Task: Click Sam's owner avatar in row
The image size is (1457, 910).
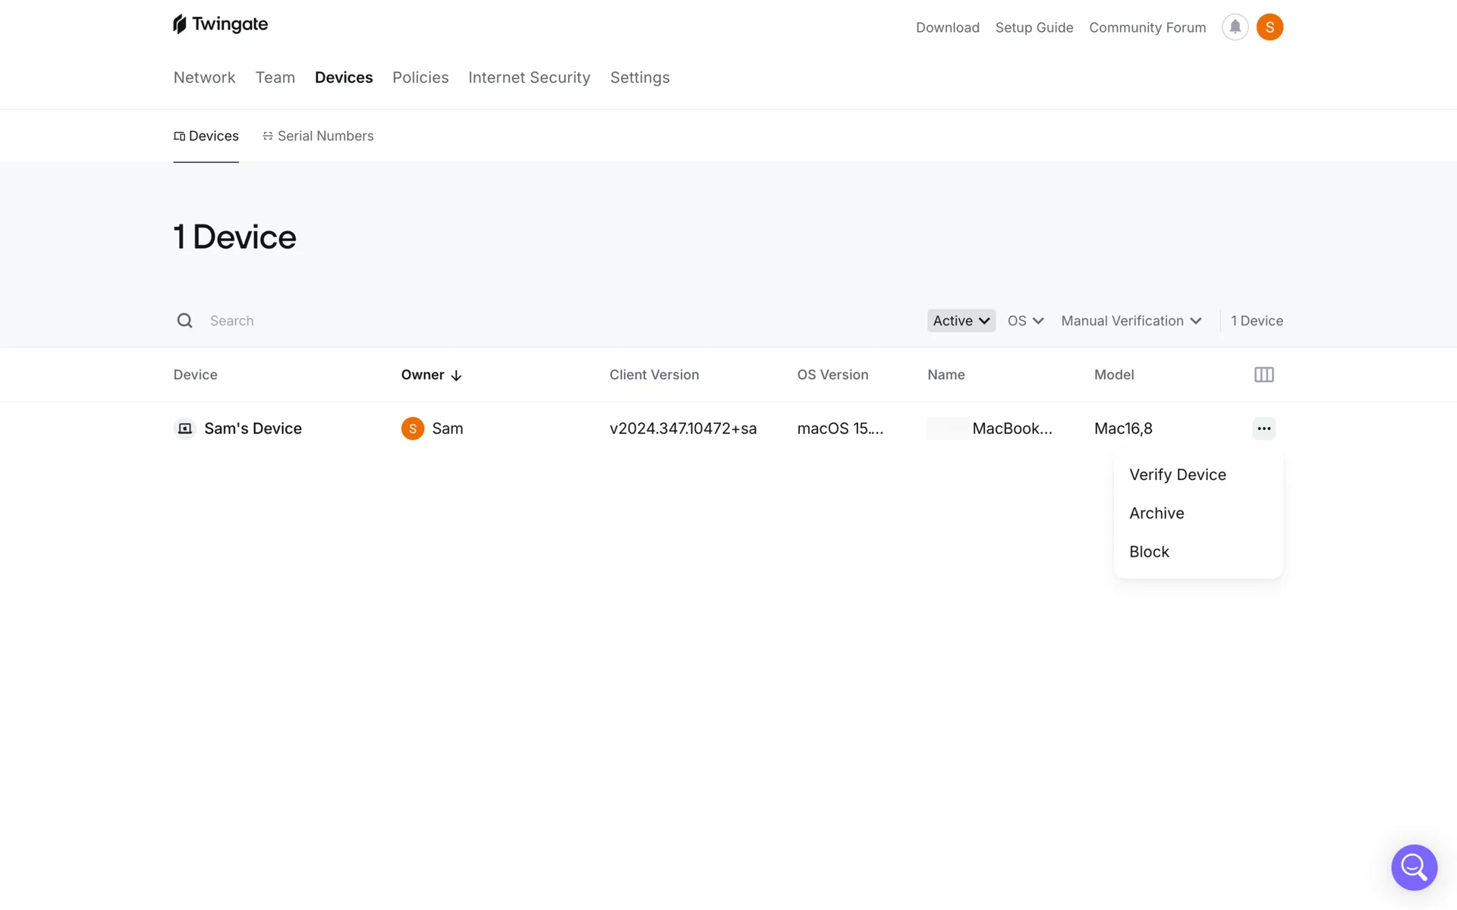Action: click(x=412, y=428)
